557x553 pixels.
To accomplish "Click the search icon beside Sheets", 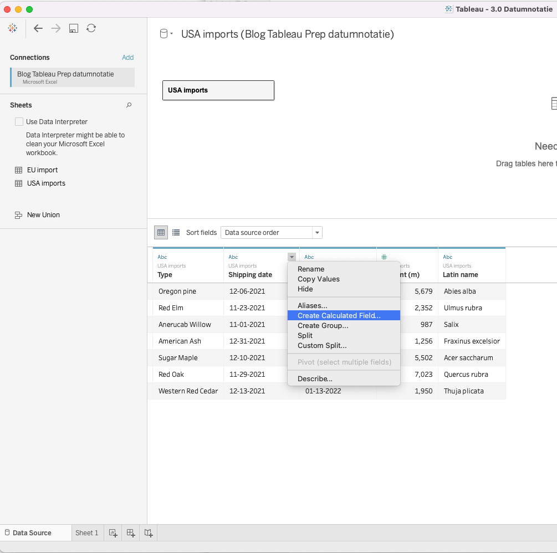I will 129,105.
